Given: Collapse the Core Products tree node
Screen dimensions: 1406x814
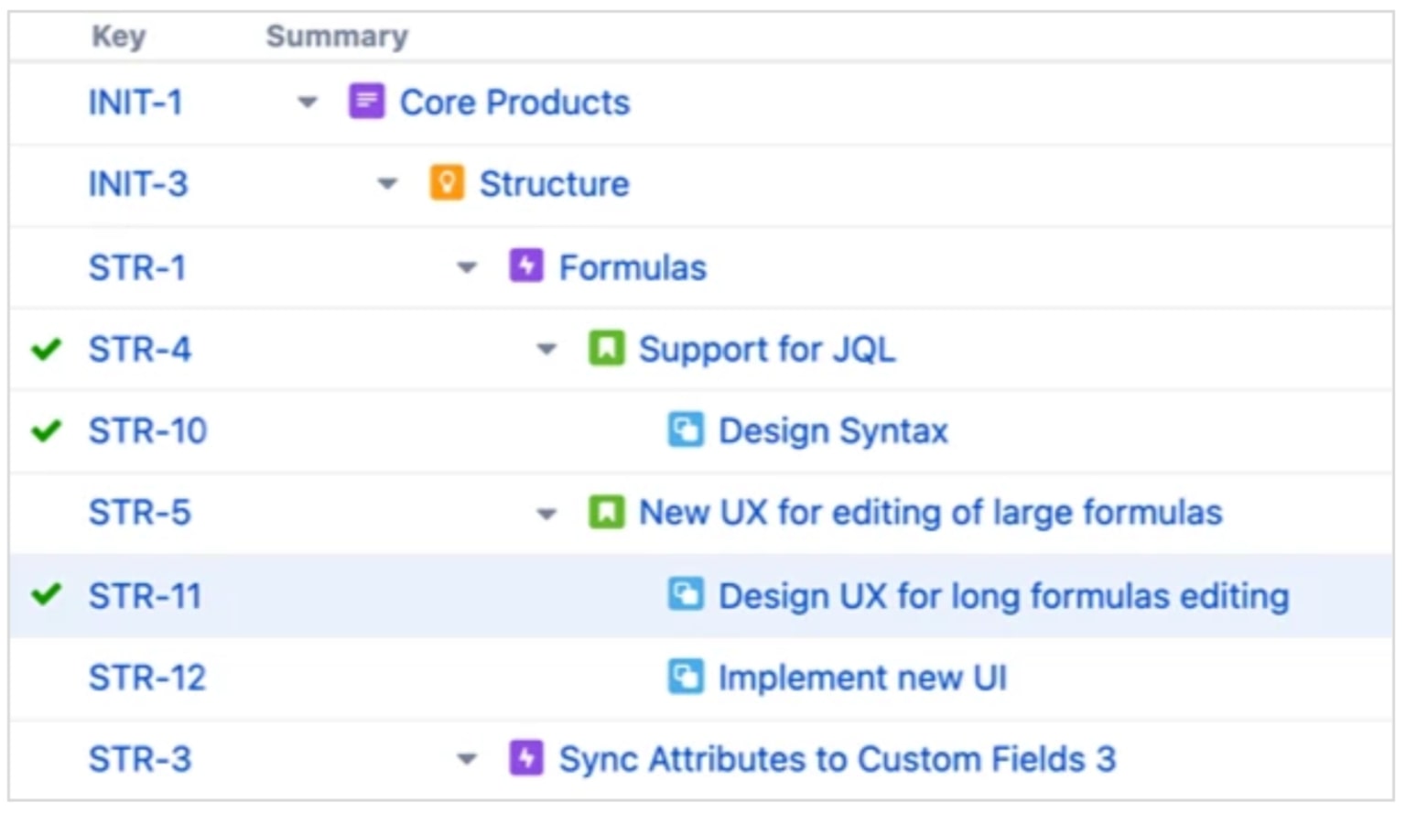Looking at the screenshot, I should 308,103.
